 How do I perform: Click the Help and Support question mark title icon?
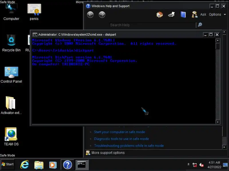click(x=88, y=6)
